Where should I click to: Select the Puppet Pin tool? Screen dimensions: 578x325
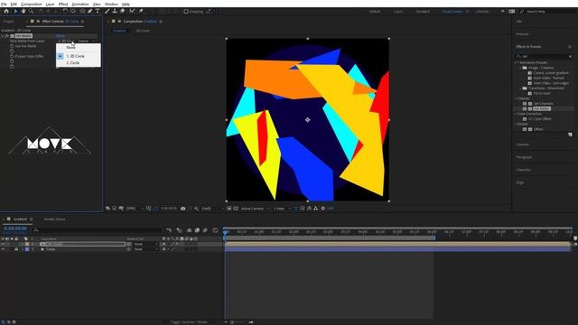click(x=141, y=12)
